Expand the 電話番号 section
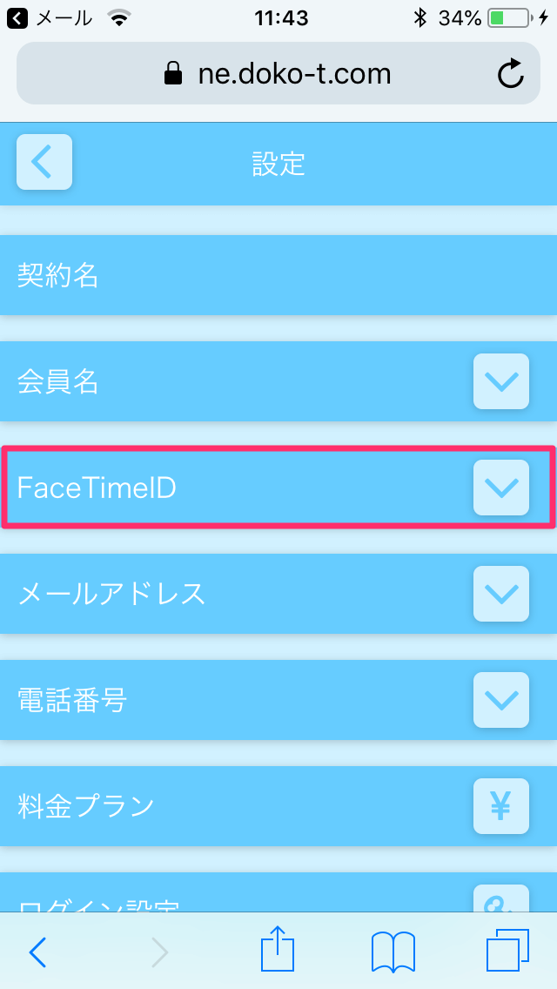Image resolution: width=557 pixels, height=989 pixels. pyautogui.click(x=500, y=700)
